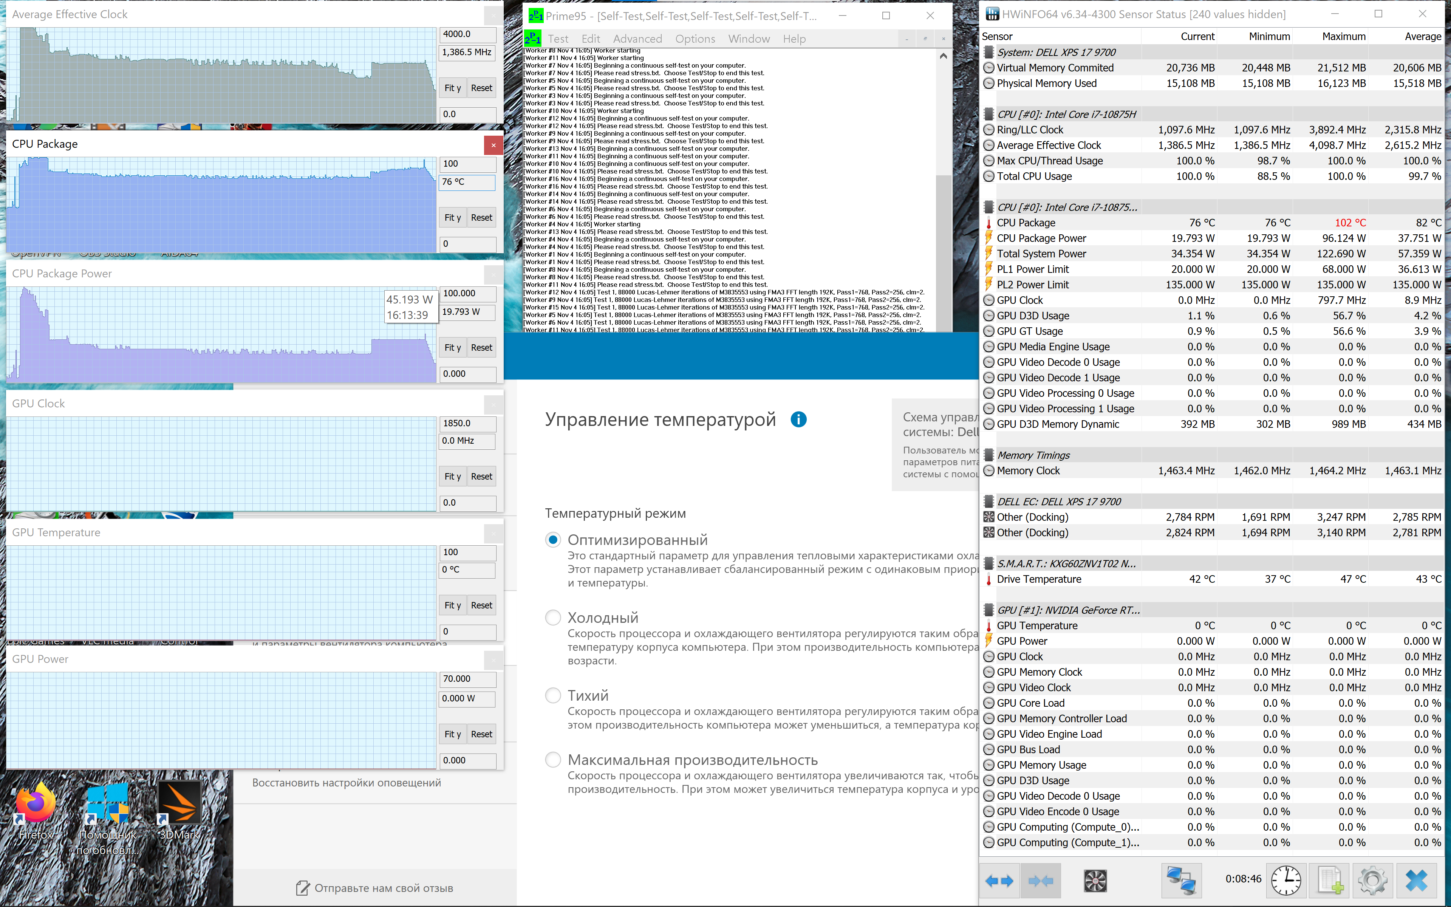Select the Memory Clock sensor row
Image resolution: width=1451 pixels, height=907 pixels.
tap(1212, 471)
